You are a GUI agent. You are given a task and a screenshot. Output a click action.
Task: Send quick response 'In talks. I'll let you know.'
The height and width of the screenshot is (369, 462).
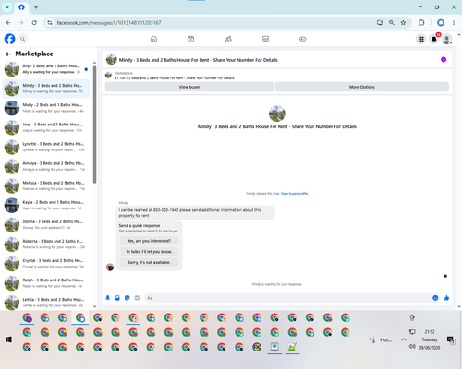pos(149,252)
